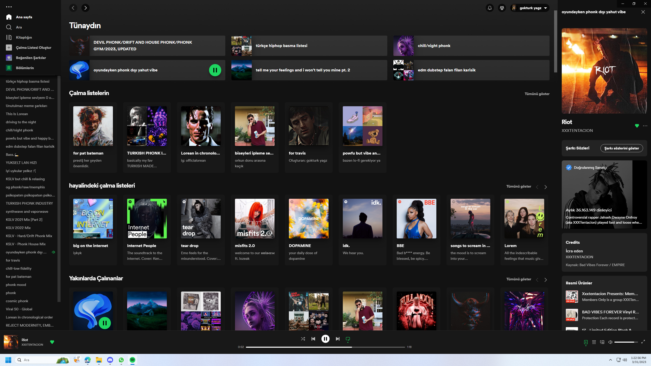The height and width of the screenshot is (366, 651).
Task: Unlike Riot via bottom bar heart
Action: (x=52, y=342)
